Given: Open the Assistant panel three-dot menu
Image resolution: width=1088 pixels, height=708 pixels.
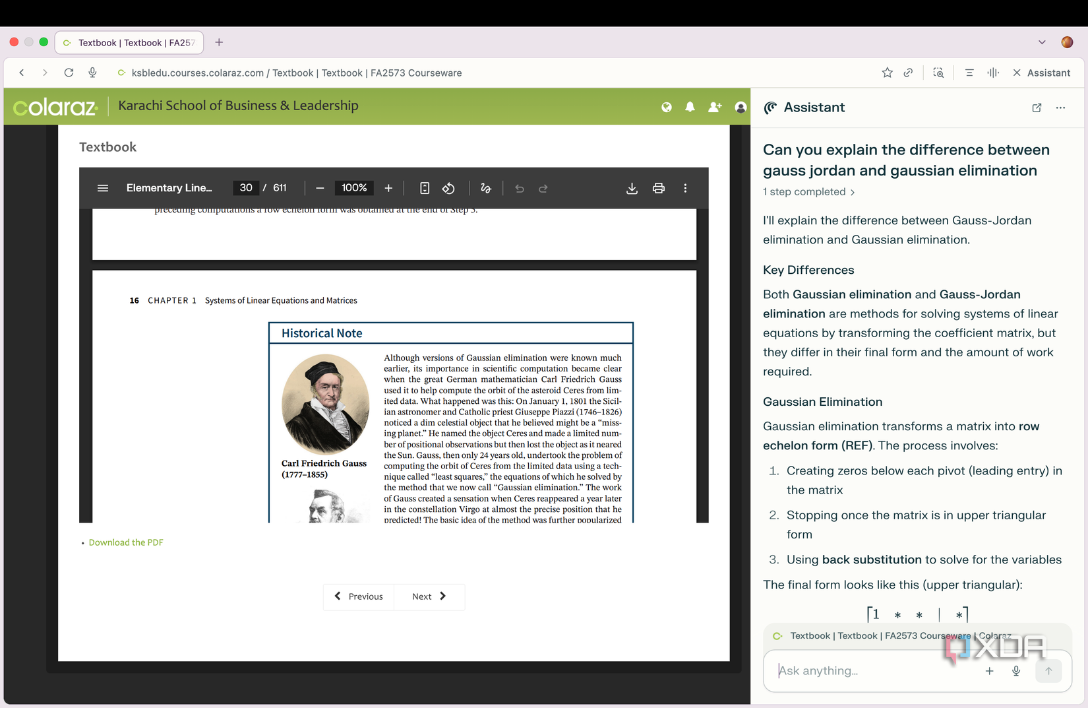Looking at the screenshot, I should coord(1060,108).
